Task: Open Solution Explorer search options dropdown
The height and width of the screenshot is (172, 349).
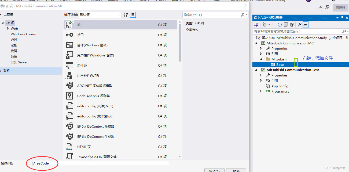Action: click(x=347, y=31)
